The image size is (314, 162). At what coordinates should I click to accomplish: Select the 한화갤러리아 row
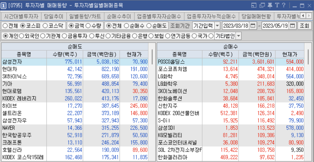(x=231, y=157)
